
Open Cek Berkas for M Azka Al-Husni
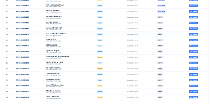coord(193,91)
